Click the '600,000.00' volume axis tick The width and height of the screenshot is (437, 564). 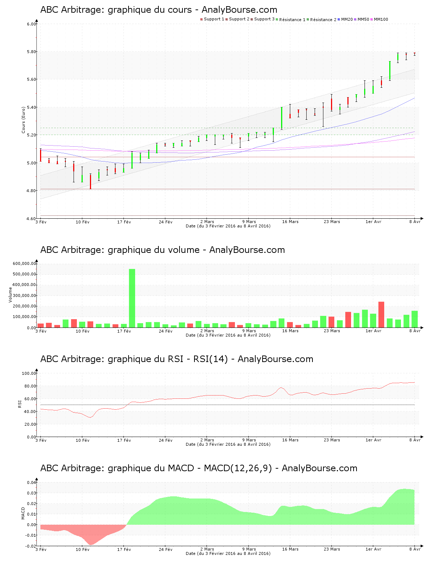pyautogui.click(x=24, y=263)
